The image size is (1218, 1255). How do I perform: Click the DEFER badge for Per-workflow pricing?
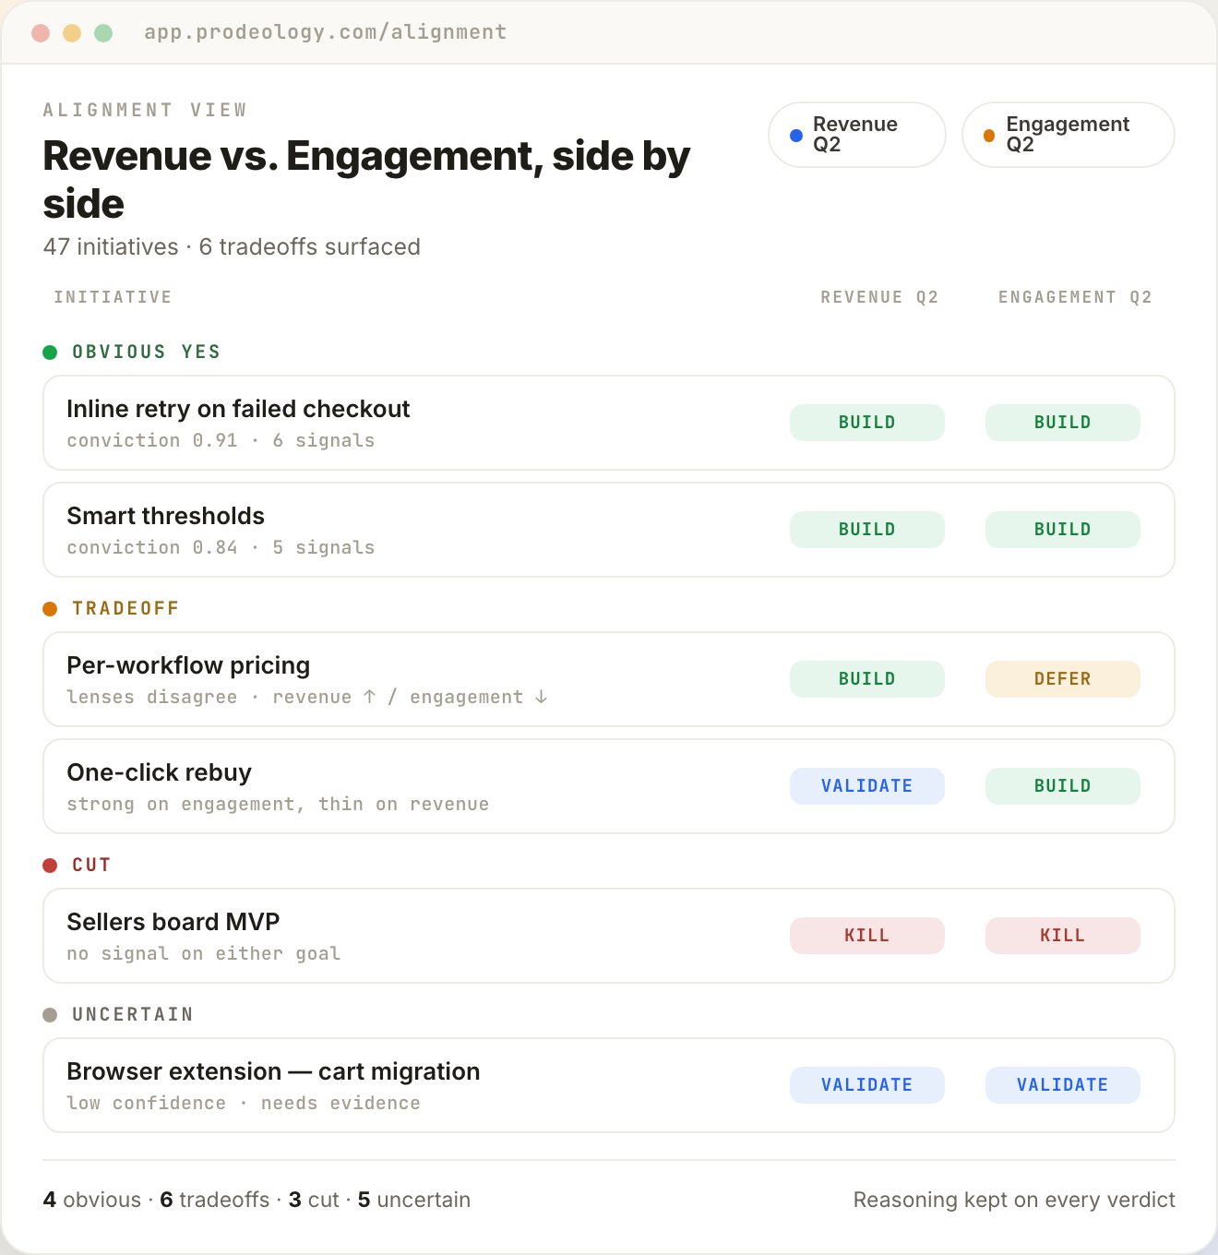coord(1063,679)
